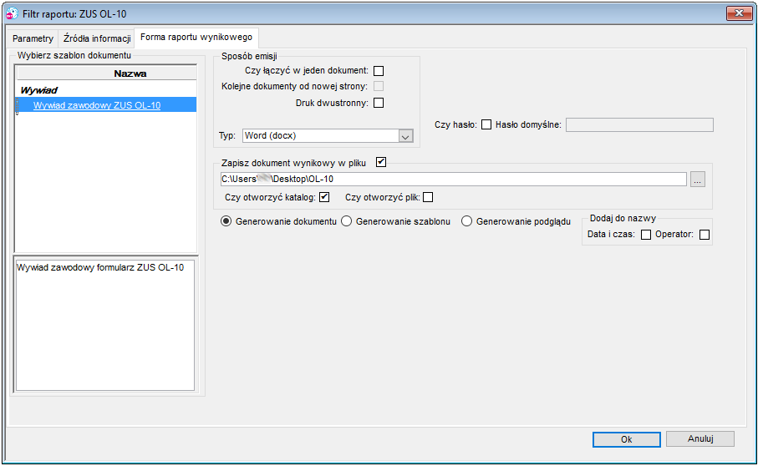Select Generowanie podglądu radio button
This screenshot has width=758, height=466.
[x=466, y=221]
